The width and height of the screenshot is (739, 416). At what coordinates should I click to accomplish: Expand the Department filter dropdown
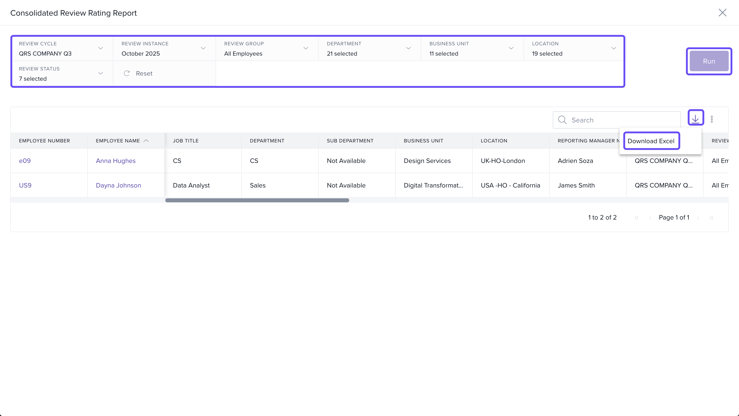408,48
